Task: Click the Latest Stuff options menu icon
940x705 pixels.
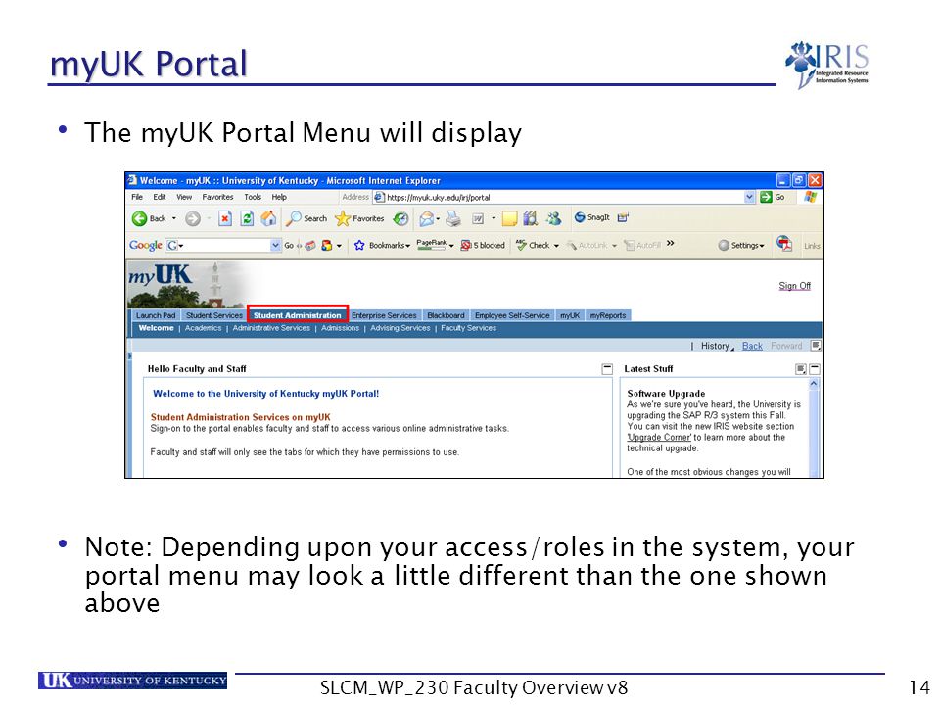Action: (x=801, y=369)
